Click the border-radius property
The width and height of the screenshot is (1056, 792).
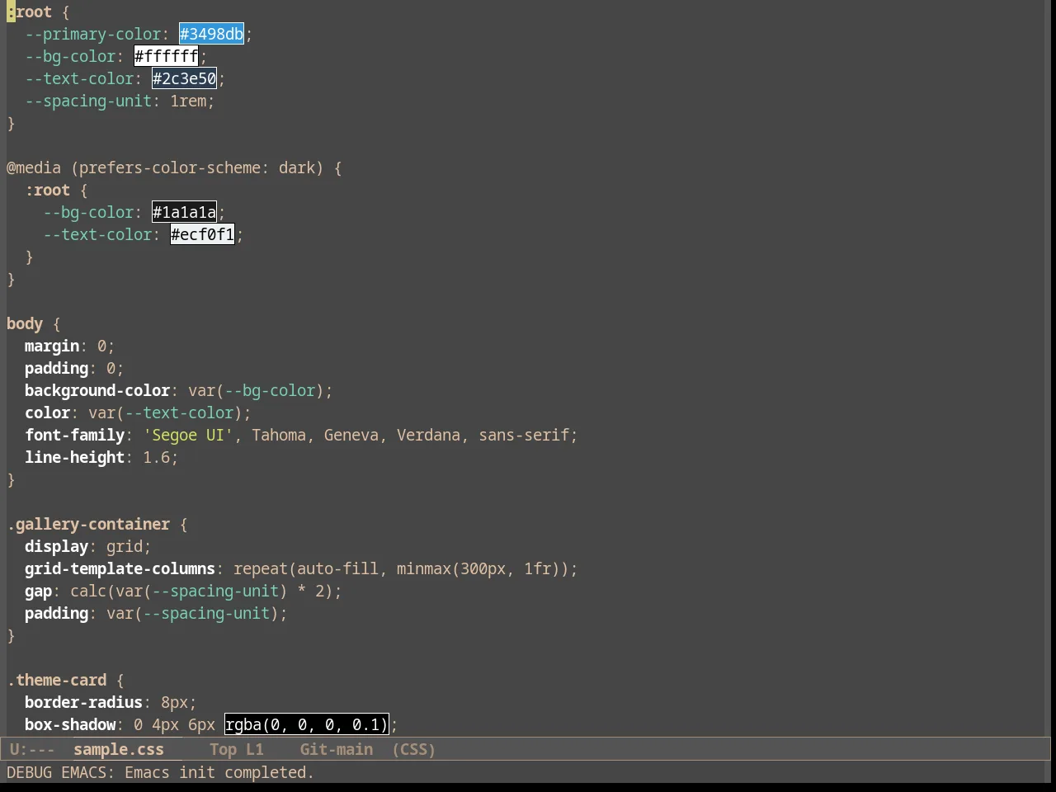[83, 702]
